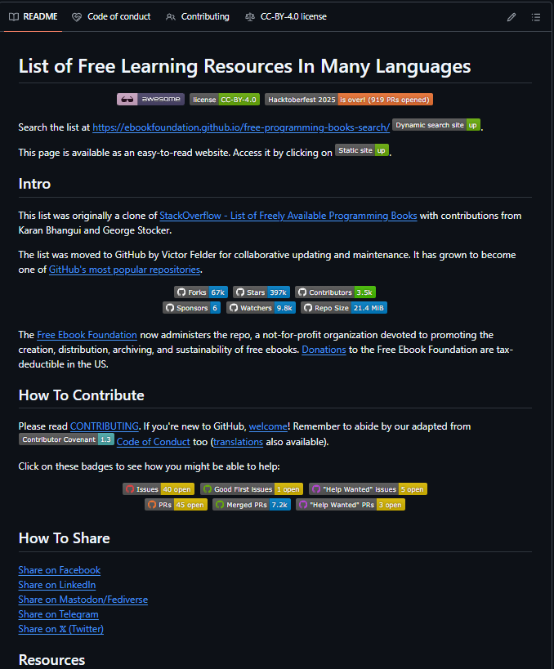Click Share on LinkedIn

(x=57, y=585)
